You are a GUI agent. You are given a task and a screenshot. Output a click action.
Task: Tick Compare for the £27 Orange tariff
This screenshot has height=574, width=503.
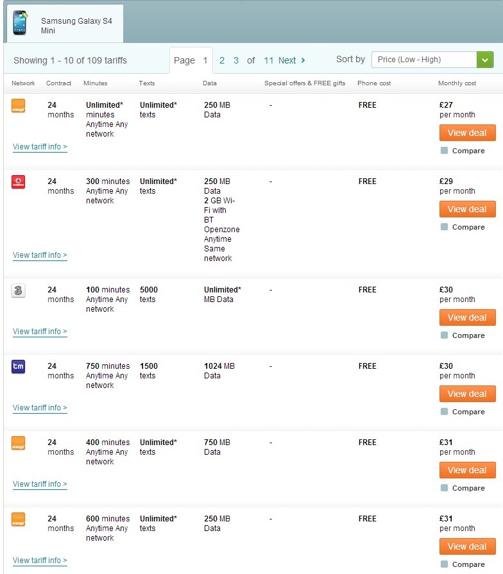point(444,151)
